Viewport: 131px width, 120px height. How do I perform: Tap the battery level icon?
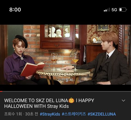click(123, 10)
